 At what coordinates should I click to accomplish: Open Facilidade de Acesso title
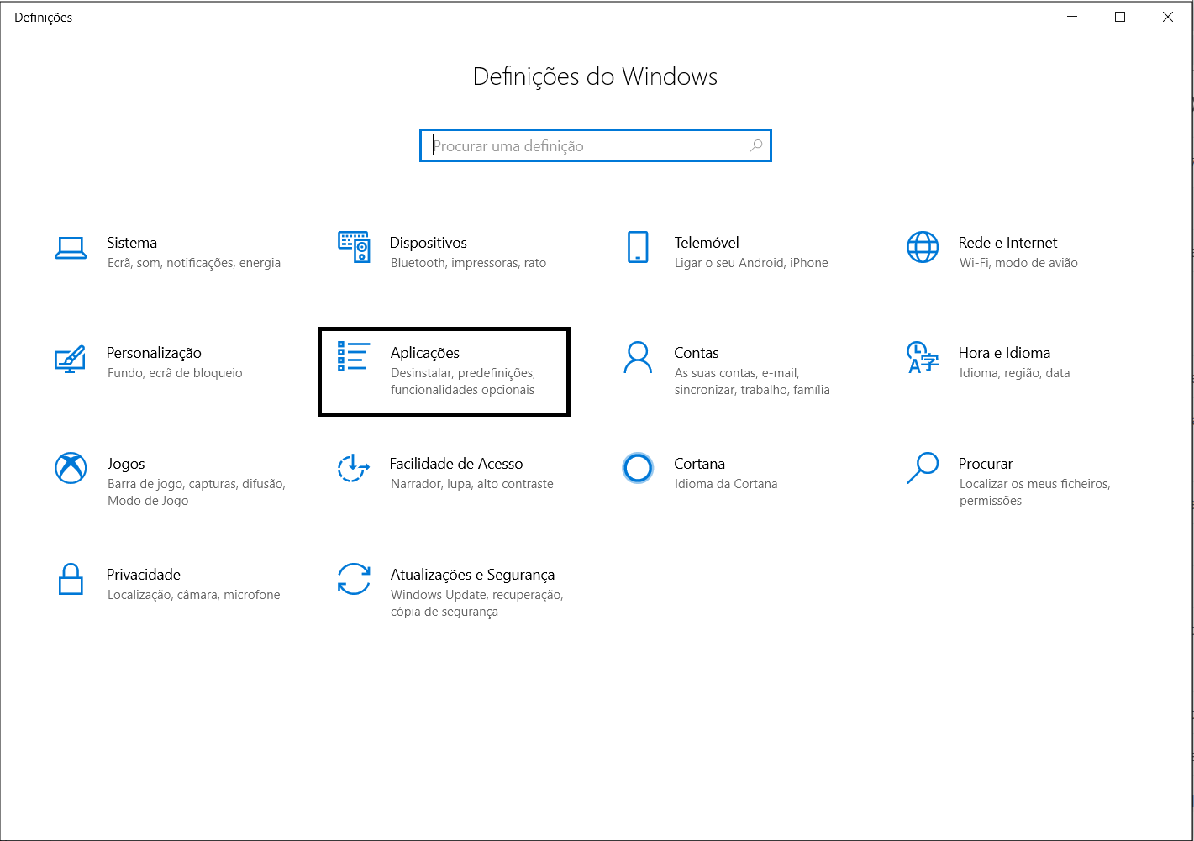tap(456, 464)
